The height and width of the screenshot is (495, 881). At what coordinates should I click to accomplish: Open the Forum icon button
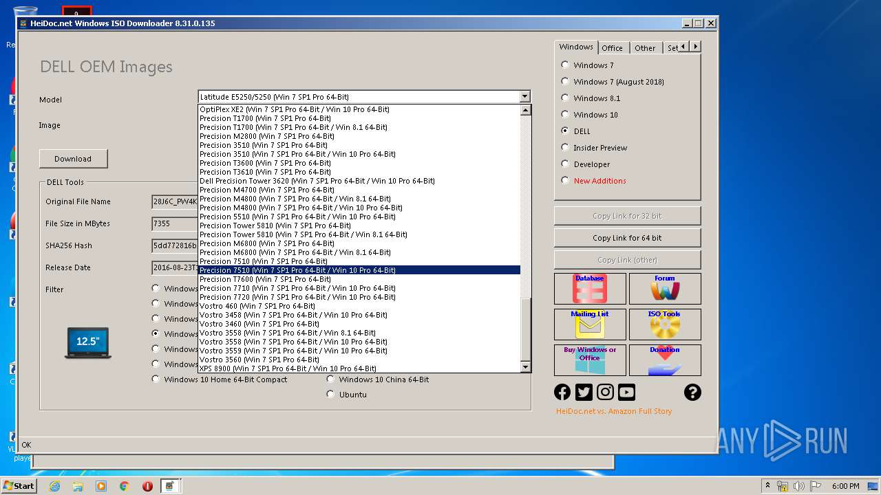pos(665,289)
